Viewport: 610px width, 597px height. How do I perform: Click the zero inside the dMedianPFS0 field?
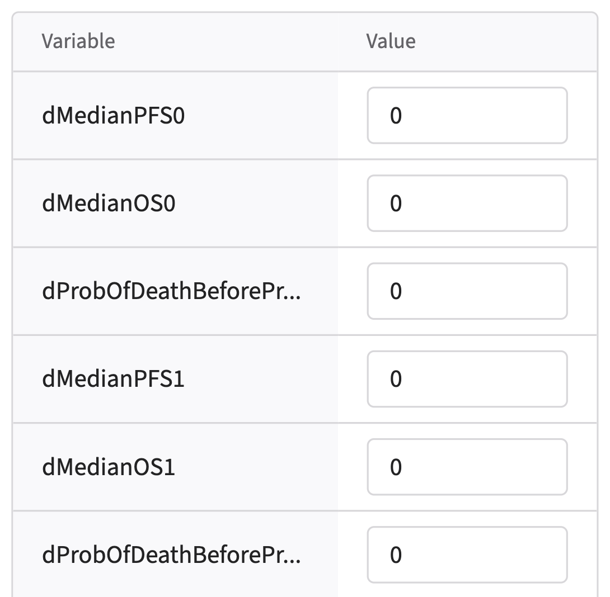(x=396, y=116)
